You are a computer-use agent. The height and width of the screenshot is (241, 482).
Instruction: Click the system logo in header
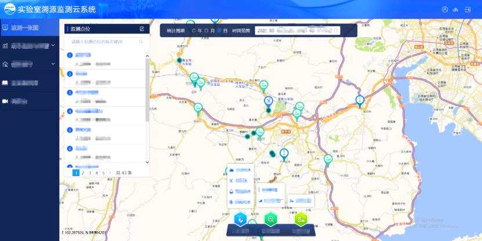point(9,9)
